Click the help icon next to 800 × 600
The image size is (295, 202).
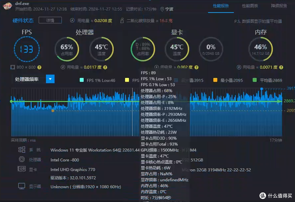pyautogui.click(x=39, y=67)
